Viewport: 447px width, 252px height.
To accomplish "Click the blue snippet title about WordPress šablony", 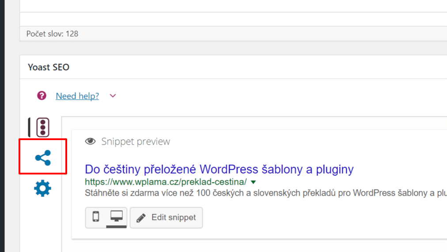I will coord(219,169).
